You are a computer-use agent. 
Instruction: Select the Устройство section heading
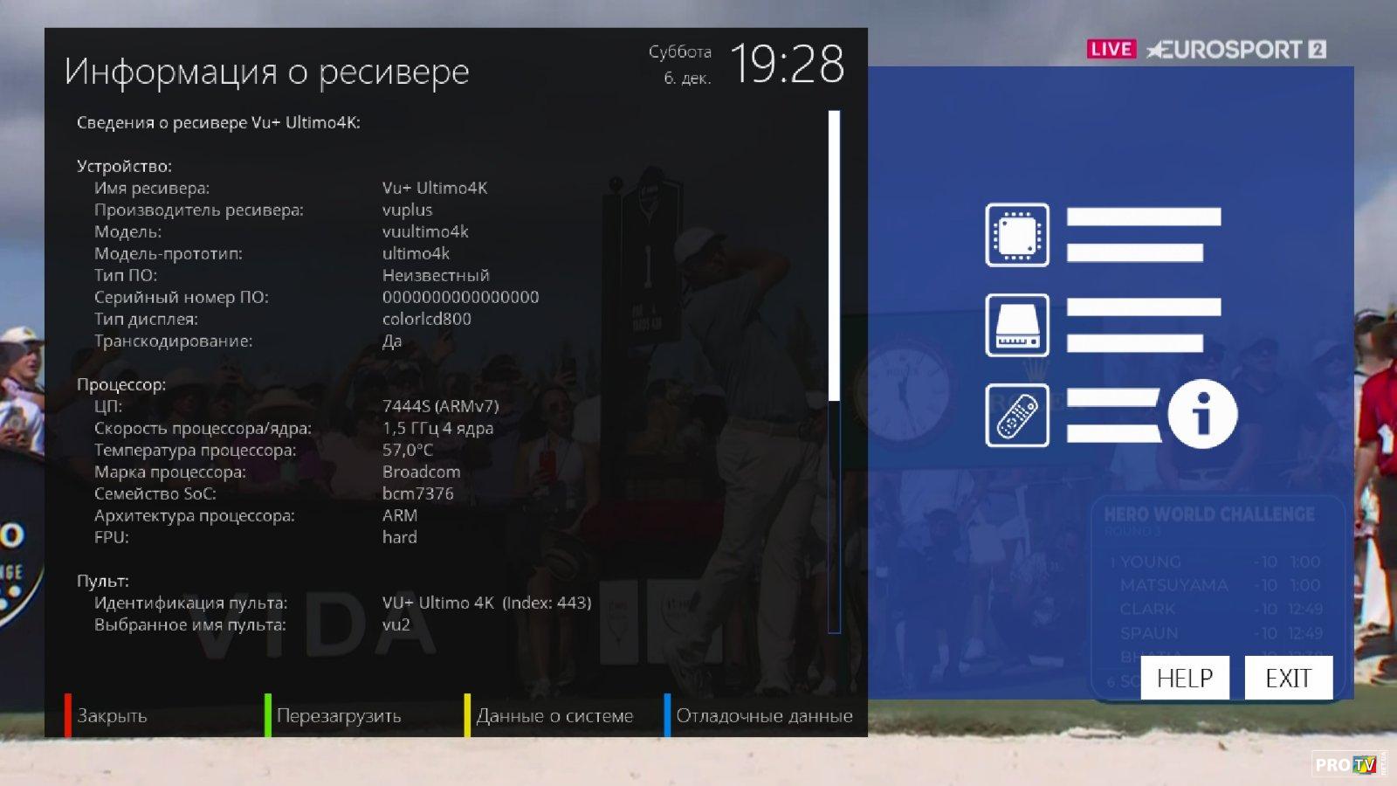(x=124, y=166)
